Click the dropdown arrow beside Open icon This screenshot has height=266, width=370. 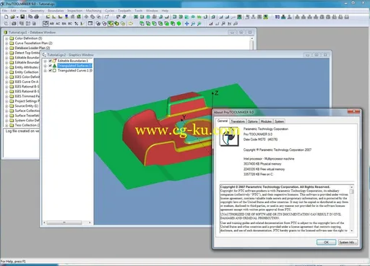pos(17,17)
